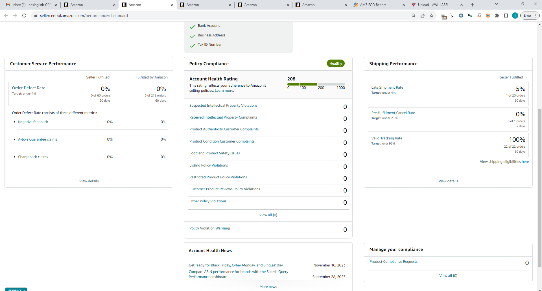542x291 pixels.
Task: Switch to the last Amazon tab
Action: [321, 5]
